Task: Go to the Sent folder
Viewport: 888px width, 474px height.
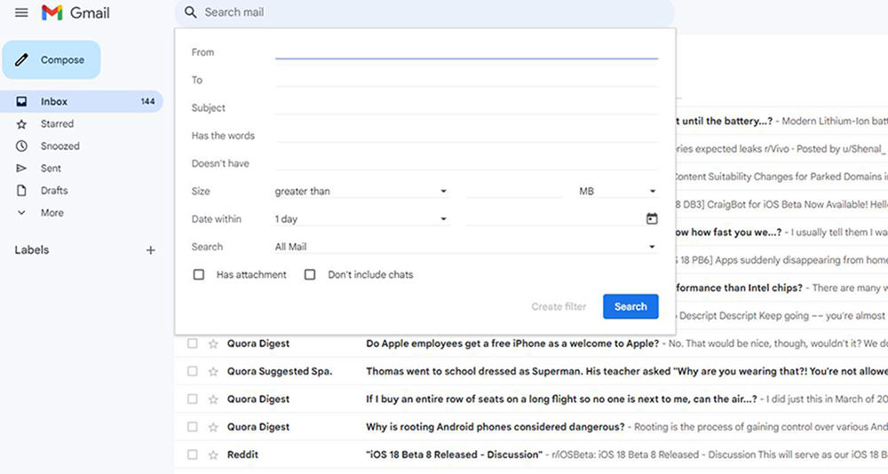Action: point(51,168)
